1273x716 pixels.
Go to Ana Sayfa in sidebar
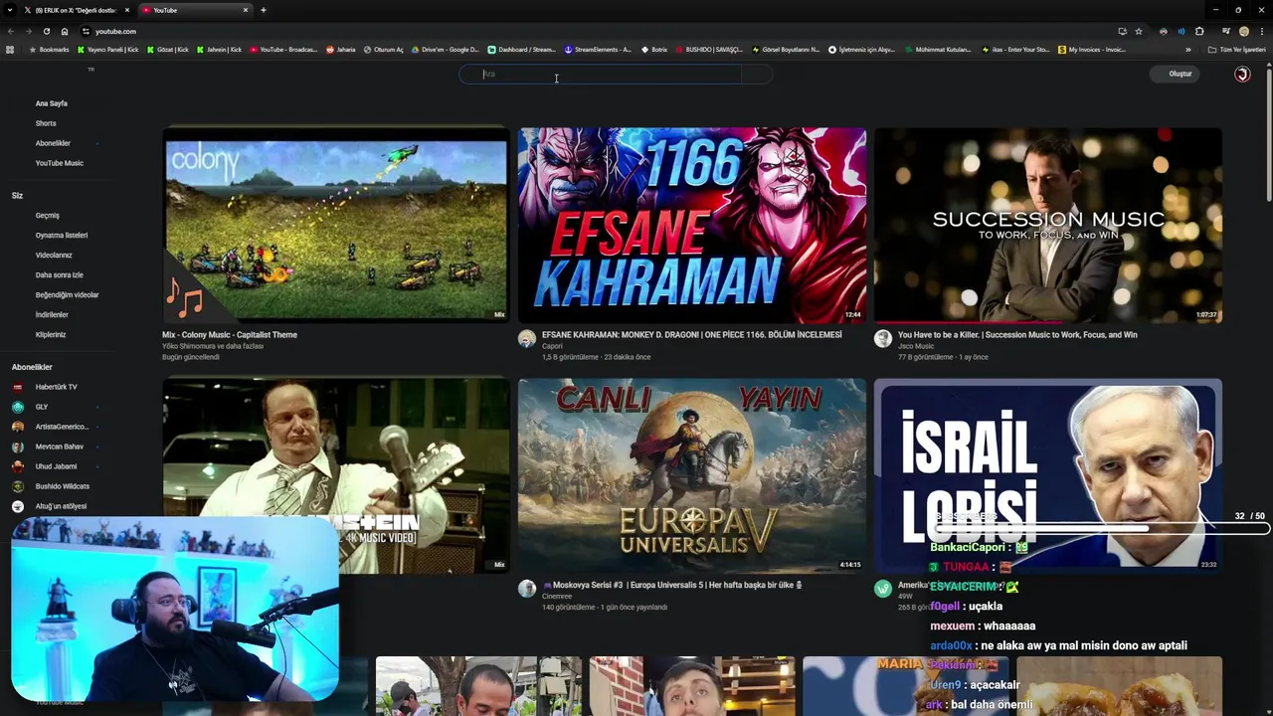(52, 103)
